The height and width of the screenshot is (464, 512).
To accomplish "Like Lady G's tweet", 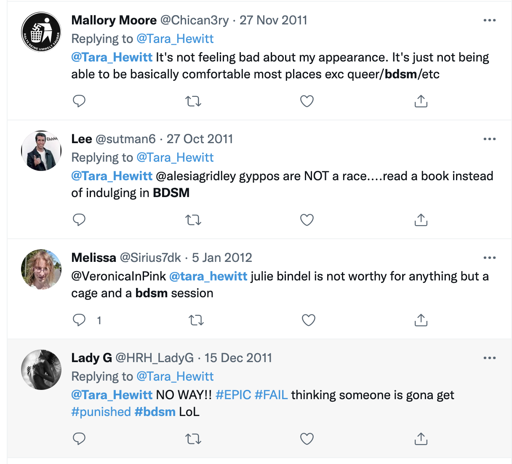I will (307, 439).
